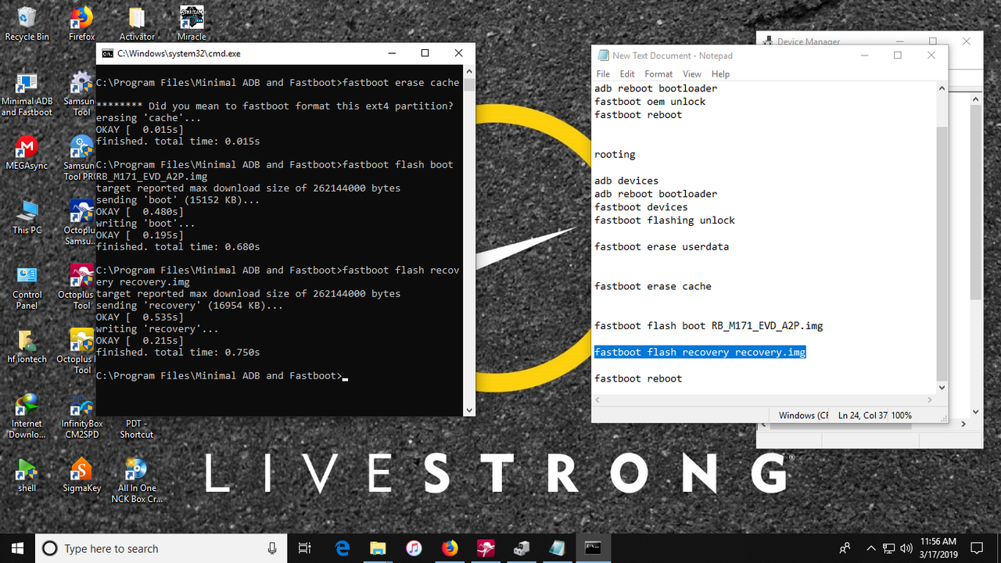This screenshot has height=563, width=1001.
Task: Open Microsoft Edge from the taskbar
Action: click(x=342, y=548)
